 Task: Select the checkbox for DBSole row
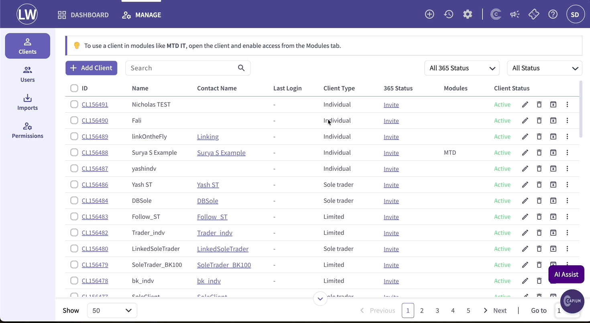(74, 200)
